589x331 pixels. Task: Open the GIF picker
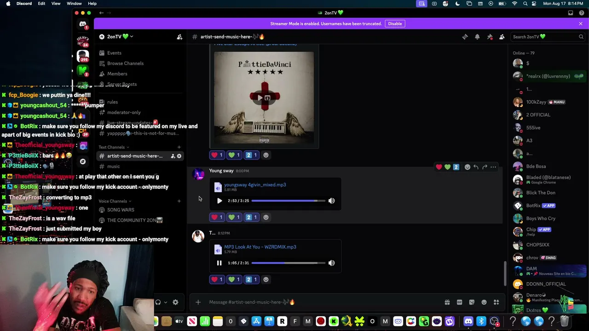coord(459,302)
